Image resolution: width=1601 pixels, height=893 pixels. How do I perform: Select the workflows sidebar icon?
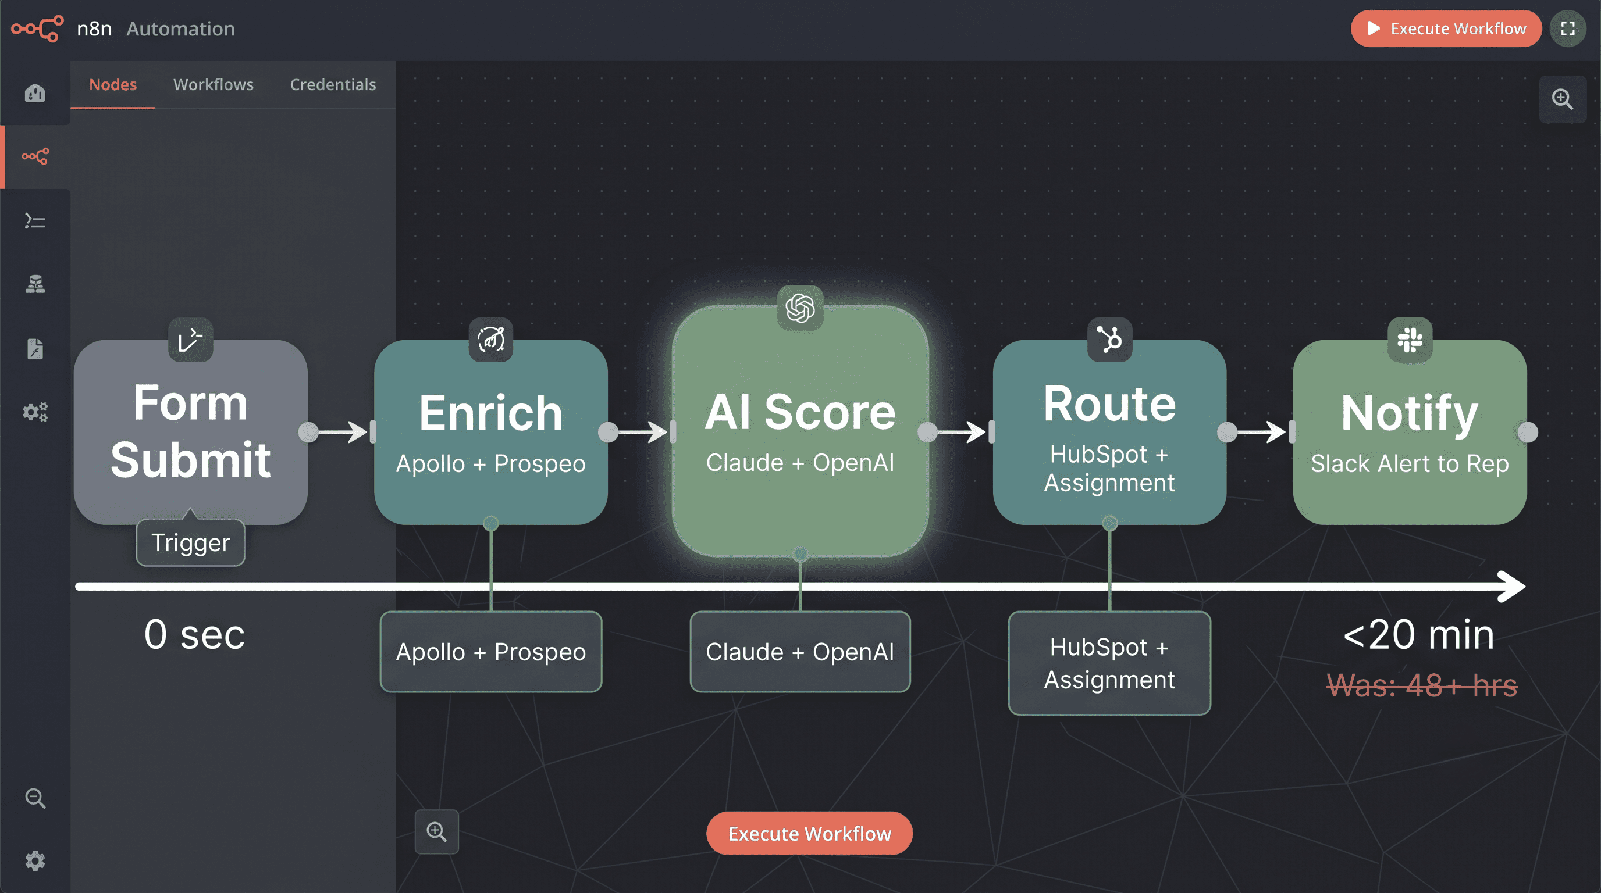(35, 156)
